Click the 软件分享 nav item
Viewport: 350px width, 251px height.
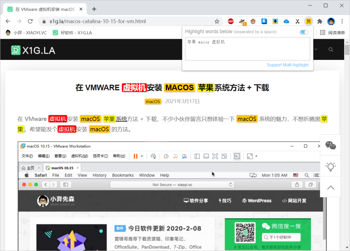tap(196, 201)
